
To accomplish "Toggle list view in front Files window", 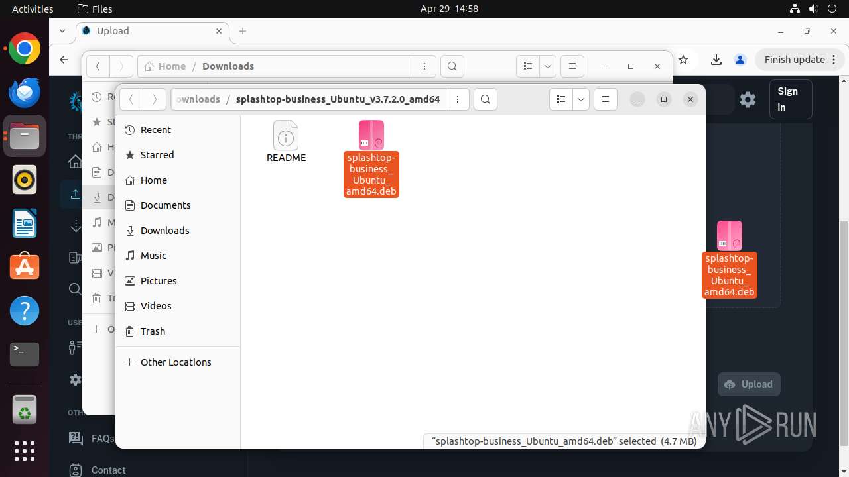I will coord(561,99).
